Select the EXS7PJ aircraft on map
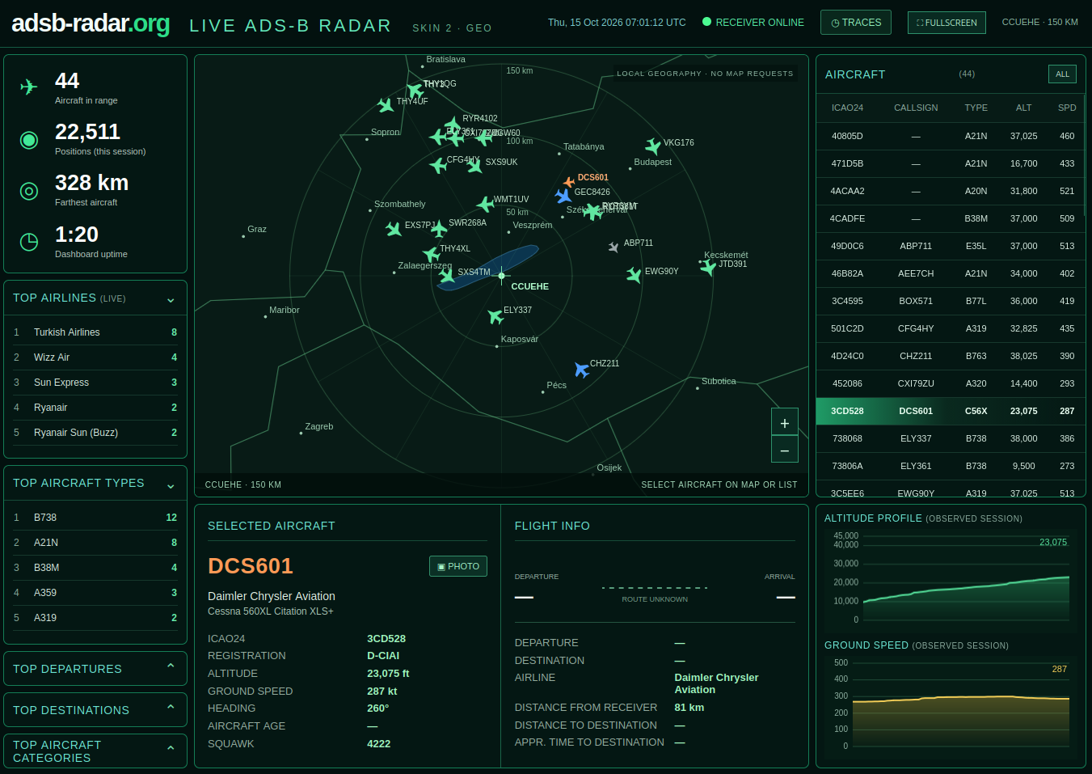This screenshot has width=1092, height=774. (394, 229)
